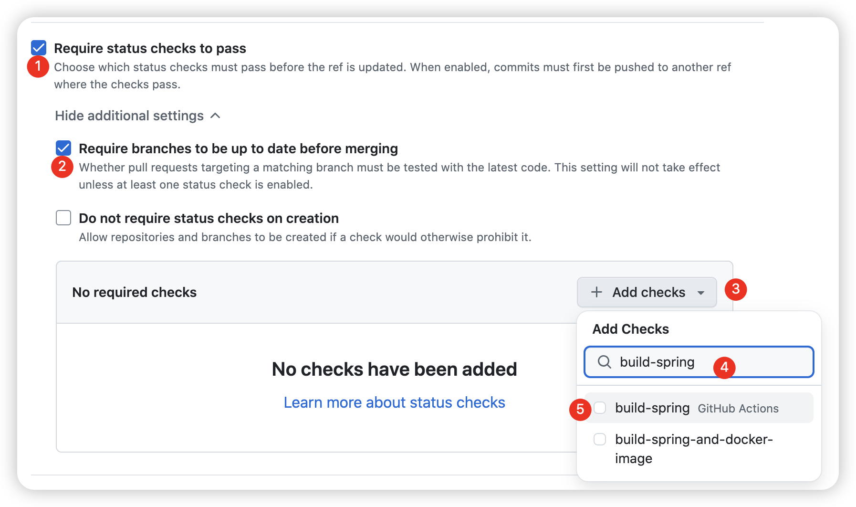The width and height of the screenshot is (856, 507).
Task: Tick the build-spring-and-docker-image checkbox
Action: click(x=600, y=439)
